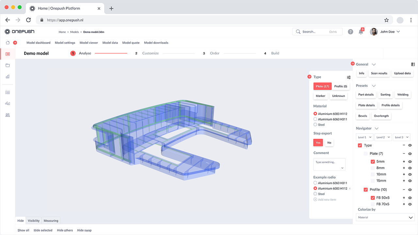Click the Scan results button

click(379, 73)
